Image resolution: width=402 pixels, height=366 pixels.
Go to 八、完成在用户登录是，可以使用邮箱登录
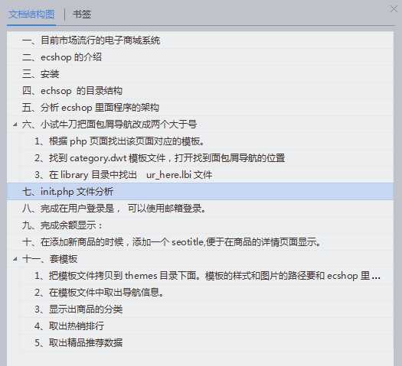coord(114,209)
